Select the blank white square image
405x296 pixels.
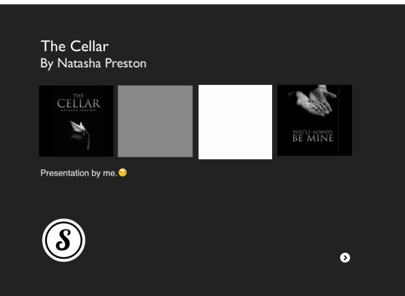(x=235, y=122)
